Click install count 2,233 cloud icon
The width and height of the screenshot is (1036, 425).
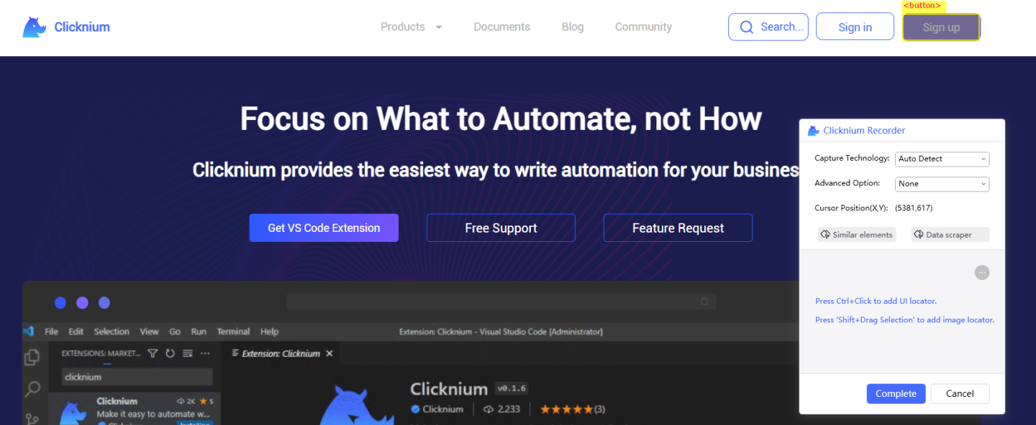coord(489,409)
